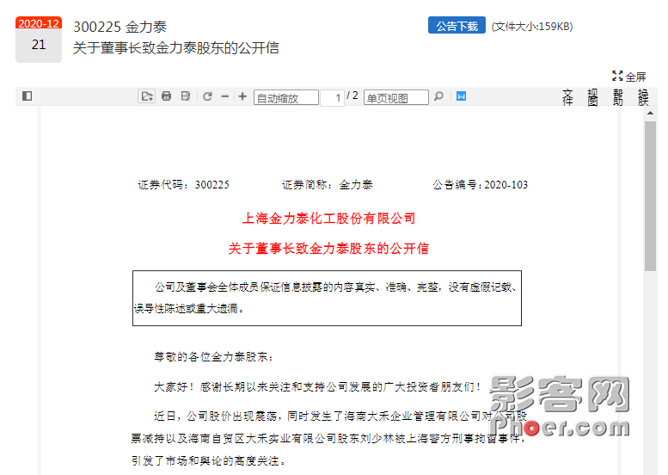Click the line 尊敬的各位金力泰股东
This screenshot has width=668, height=475.
click(213, 356)
